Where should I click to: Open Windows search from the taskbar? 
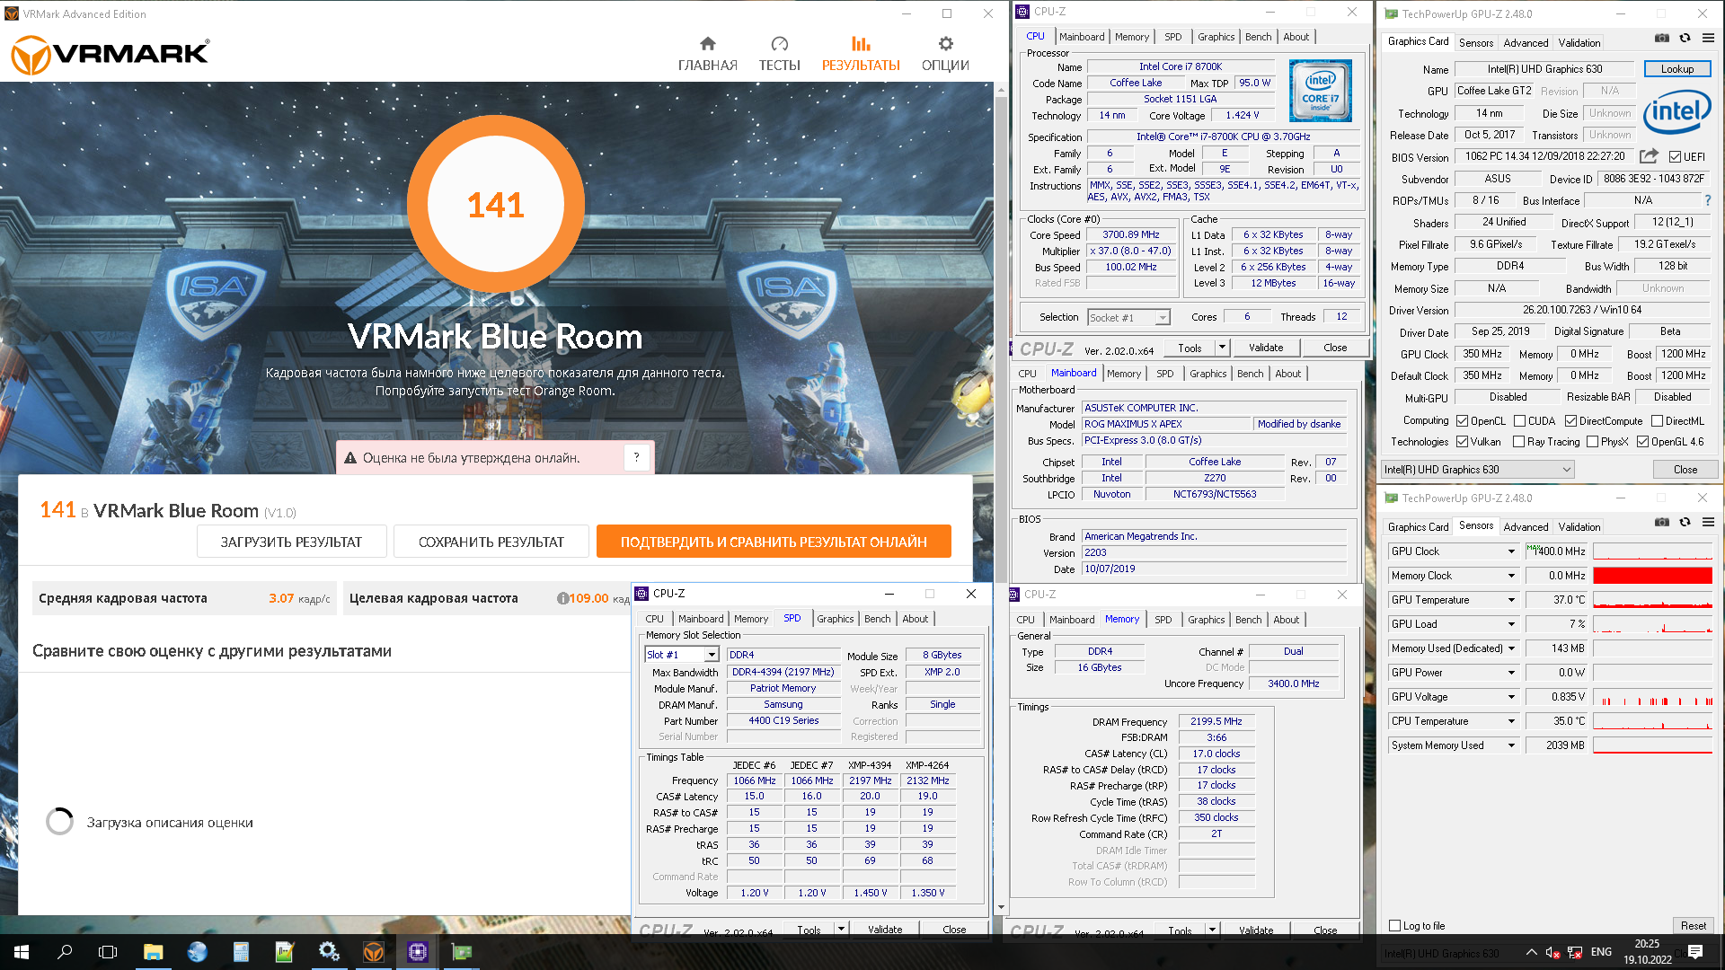(65, 952)
